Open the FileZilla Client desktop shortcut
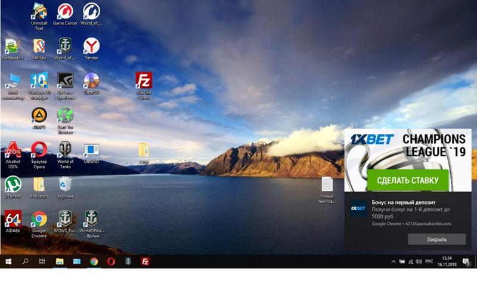The height and width of the screenshot is (281, 477). click(x=144, y=86)
